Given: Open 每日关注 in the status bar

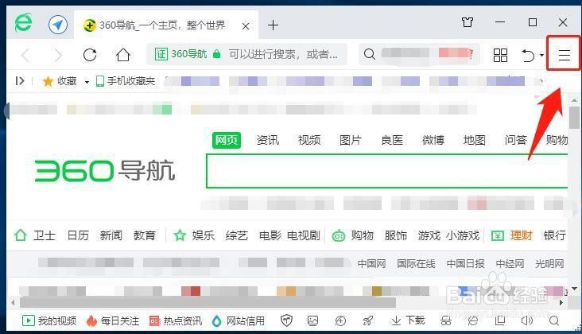Looking at the screenshot, I should [x=112, y=320].
